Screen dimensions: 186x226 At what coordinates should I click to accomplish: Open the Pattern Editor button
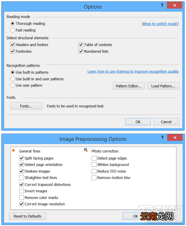(x=129, y=86)
